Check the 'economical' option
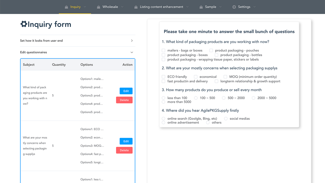325x183 pixels. point(196,77)
